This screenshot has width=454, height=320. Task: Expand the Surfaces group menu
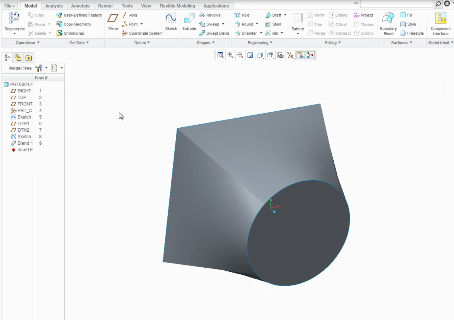pyautogui.click(x=401, y=43)
